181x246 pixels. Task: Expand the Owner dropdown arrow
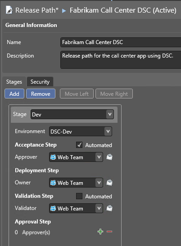pos(99,183)
